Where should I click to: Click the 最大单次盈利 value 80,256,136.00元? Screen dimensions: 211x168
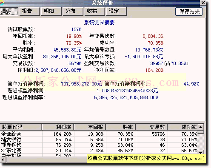pos(62,57)
